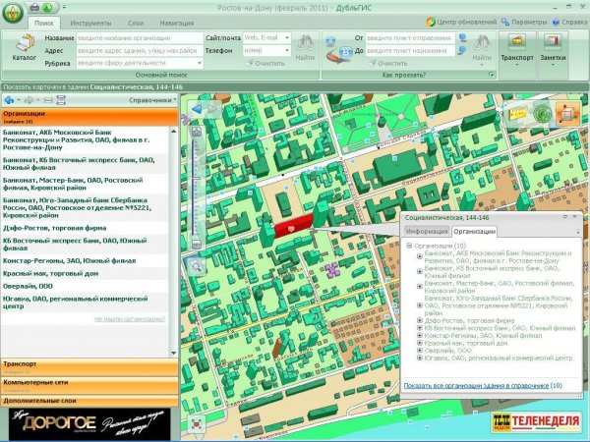Expand Оверлайм, ООО node in popup tree
Image resolution: width=590 pixels, height=442 pixels.
420,351
